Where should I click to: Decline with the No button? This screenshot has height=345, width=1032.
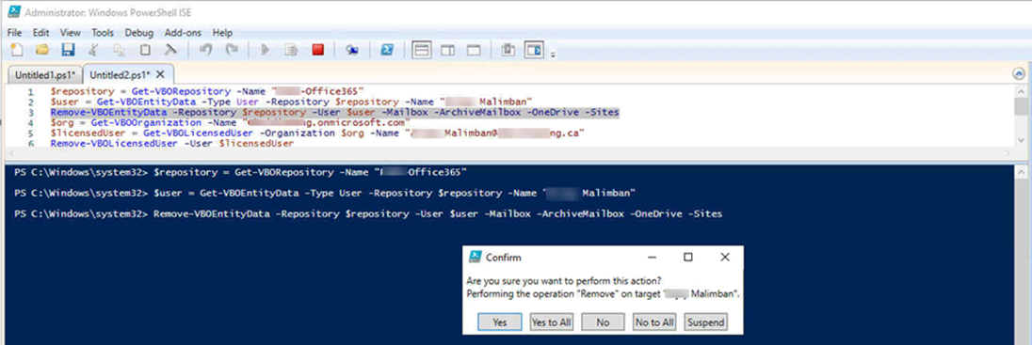[603, 322]
